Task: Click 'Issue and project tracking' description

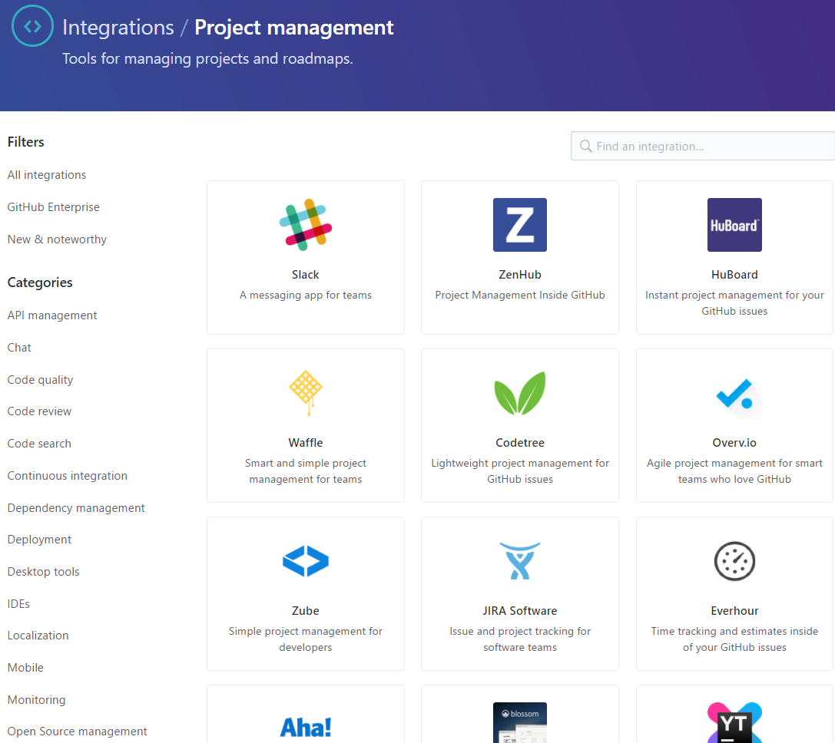Action: [x=520, y=639]
